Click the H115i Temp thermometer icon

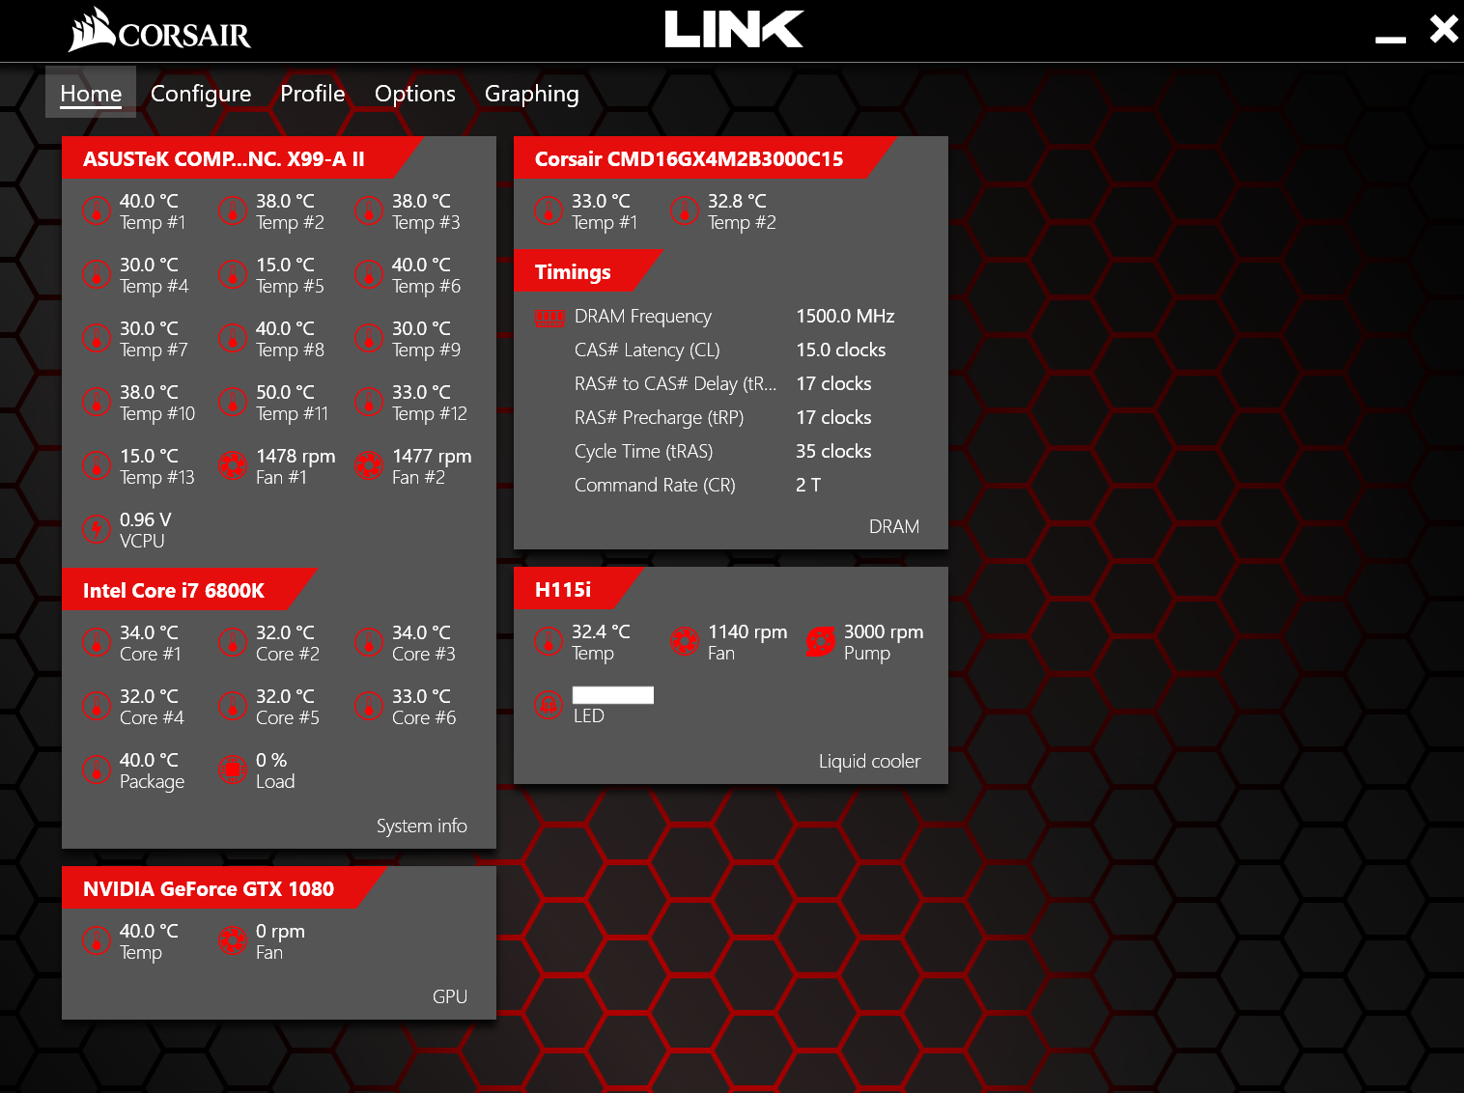pos(549,642)
